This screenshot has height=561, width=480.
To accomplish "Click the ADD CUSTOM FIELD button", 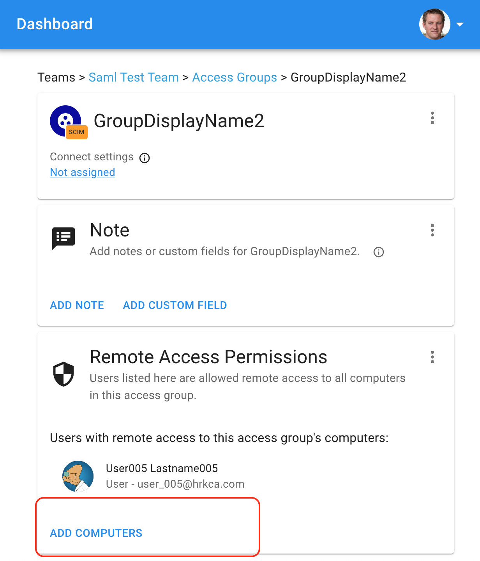I will [x=175, y=305].
